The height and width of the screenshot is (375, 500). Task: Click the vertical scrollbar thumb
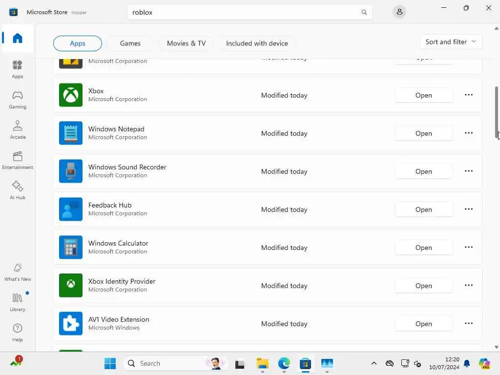coord(497,113)
